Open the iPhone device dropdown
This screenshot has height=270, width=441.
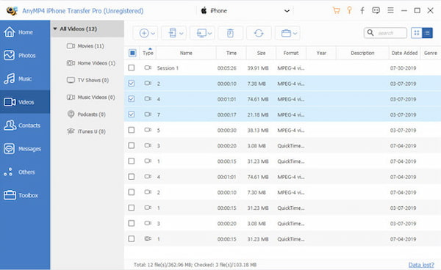pos(287,11)
